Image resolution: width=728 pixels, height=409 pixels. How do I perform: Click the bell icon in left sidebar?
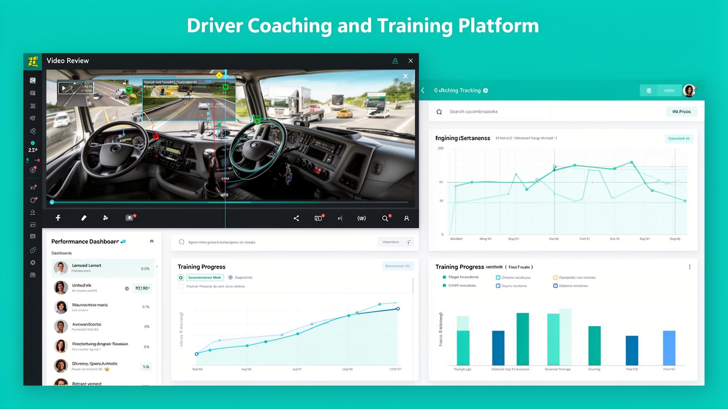[33, 212]
